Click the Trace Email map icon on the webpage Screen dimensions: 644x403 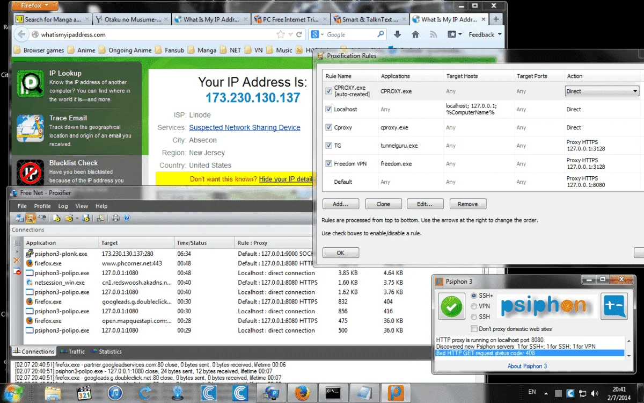(31, 128)
